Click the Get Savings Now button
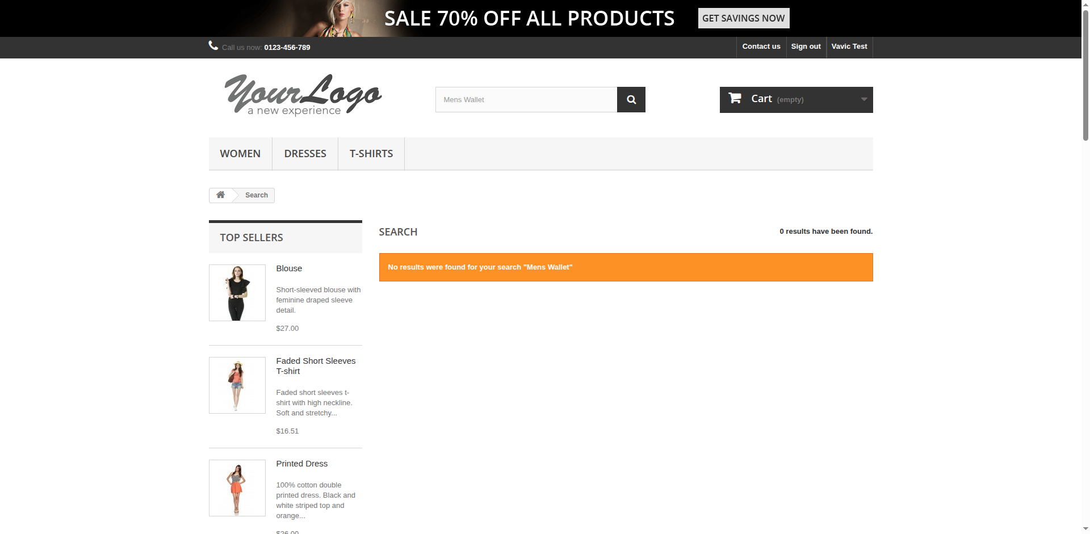 click(x=743, y=18)
